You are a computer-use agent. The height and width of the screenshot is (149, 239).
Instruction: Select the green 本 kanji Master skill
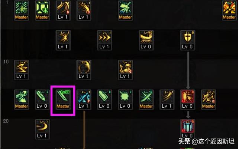pyautogui.click(x=42, y=10)
